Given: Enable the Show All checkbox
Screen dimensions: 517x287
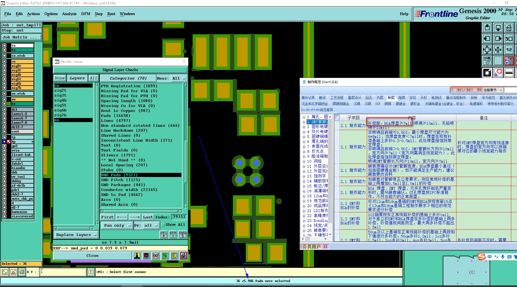Looking at the screenshot, I should click(163, 225).
